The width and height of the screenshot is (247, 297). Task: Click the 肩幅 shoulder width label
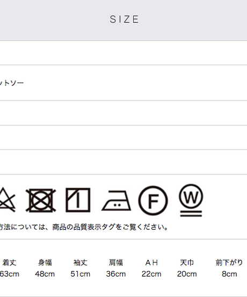point(116,263)
